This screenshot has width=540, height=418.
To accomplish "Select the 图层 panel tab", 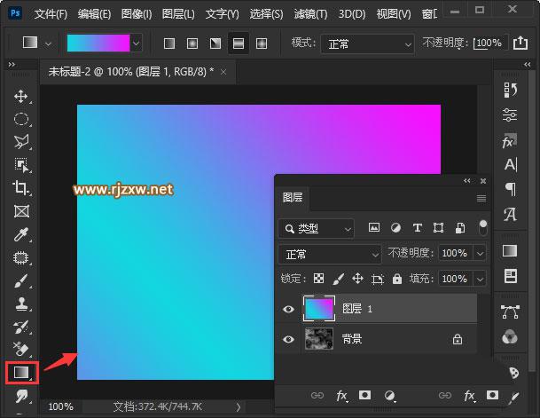I will pos(293,197).
